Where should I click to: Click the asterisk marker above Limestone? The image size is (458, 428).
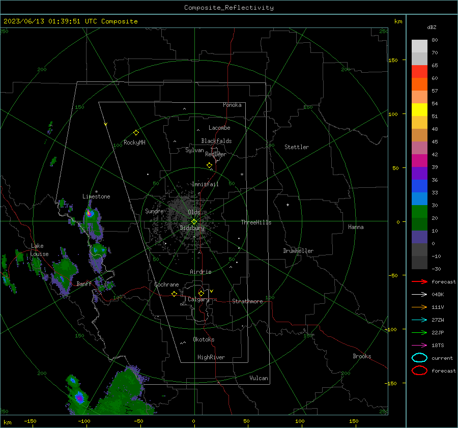click(x=96, y=192)
